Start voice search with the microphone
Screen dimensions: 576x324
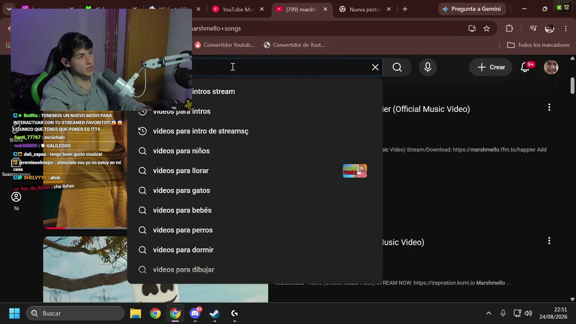(427, 67)
